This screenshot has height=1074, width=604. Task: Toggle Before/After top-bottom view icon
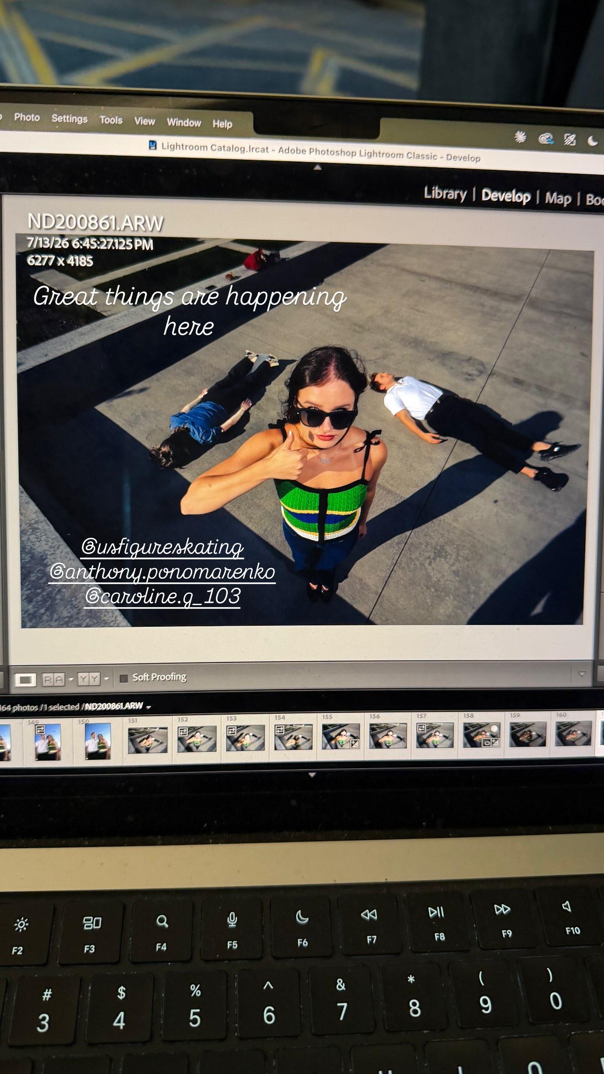pyautogui.click(x=89, y=678)
